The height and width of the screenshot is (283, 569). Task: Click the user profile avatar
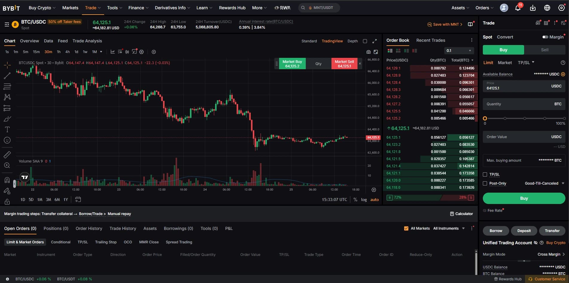pyautogui.click(x=504, y=8)
